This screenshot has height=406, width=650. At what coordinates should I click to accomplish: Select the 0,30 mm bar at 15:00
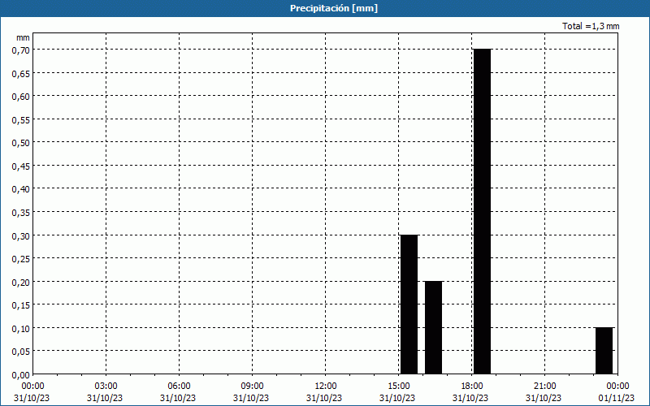coord(409,304)
